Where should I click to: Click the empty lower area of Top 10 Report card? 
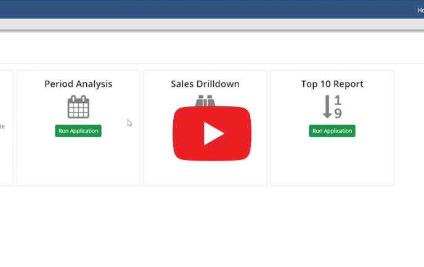point(332,161)
